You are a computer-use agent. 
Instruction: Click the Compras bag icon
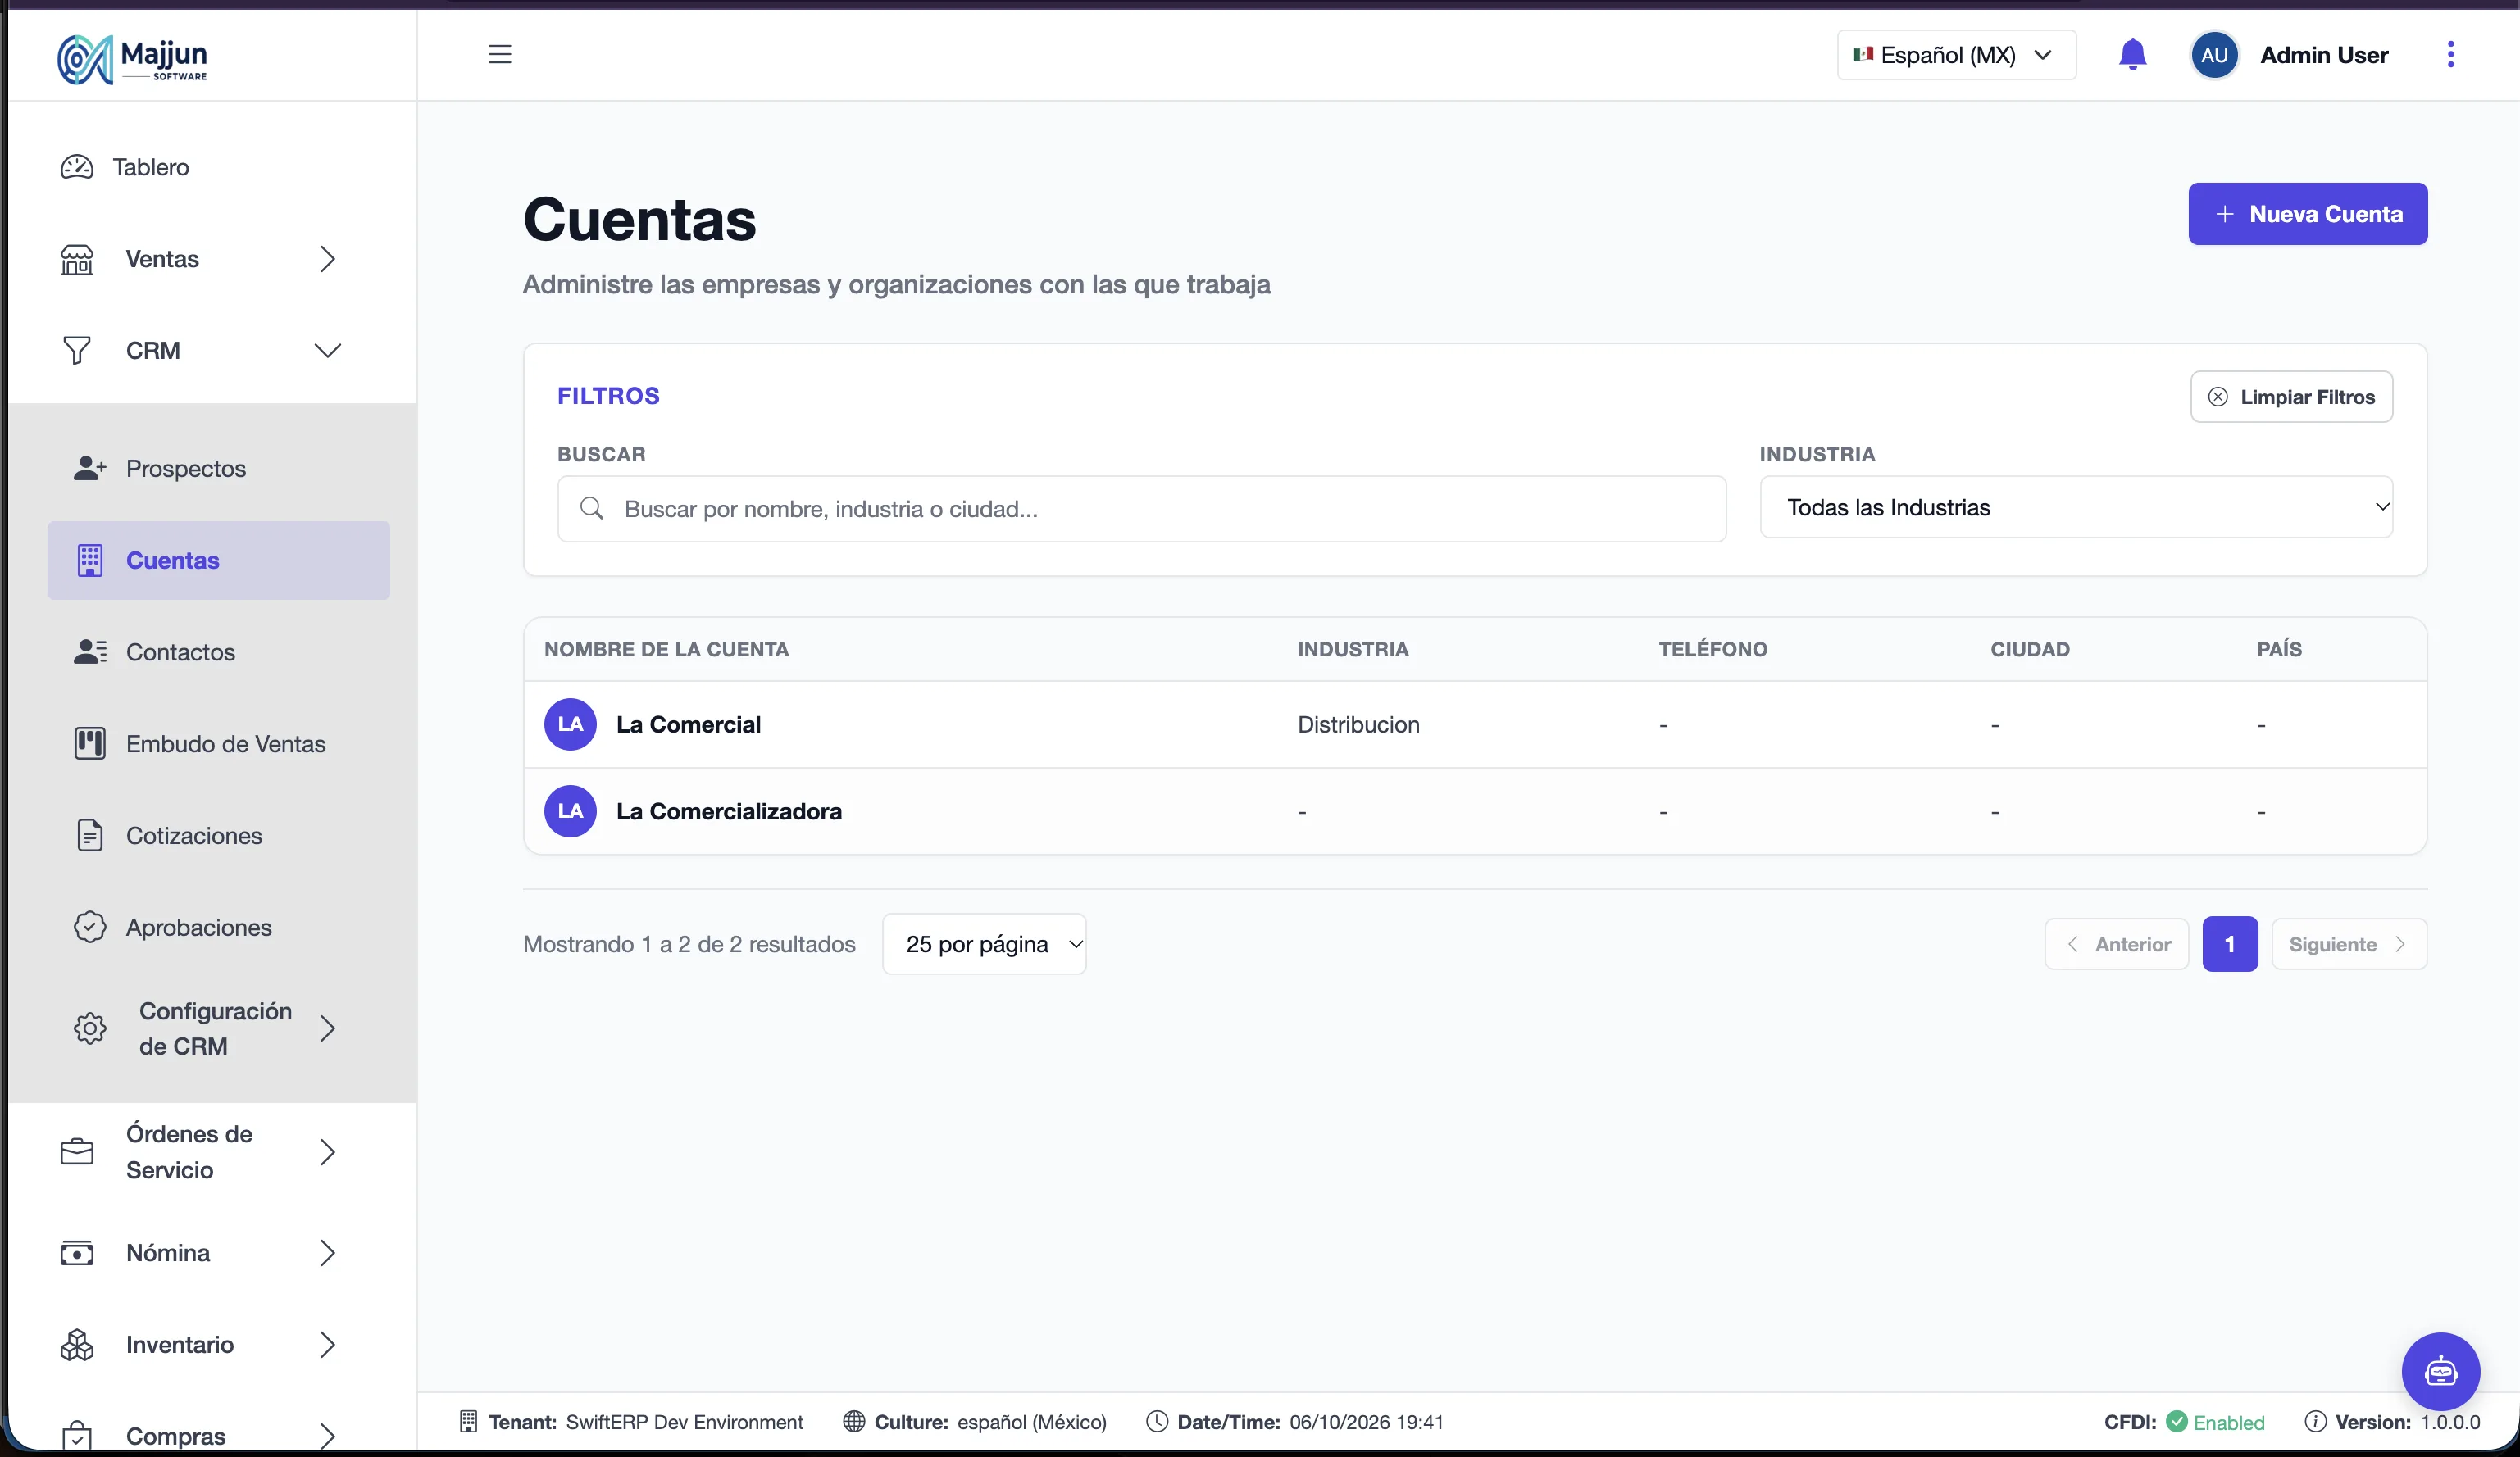pyautogui.click(x=77, y=1436)
